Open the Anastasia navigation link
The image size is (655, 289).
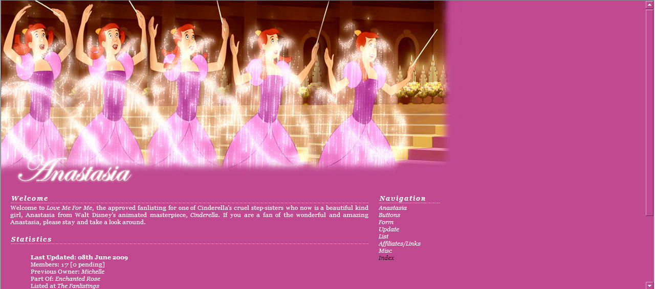392,208
